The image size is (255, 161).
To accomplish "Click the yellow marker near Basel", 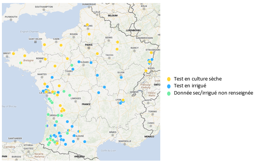I will point(146,71).
